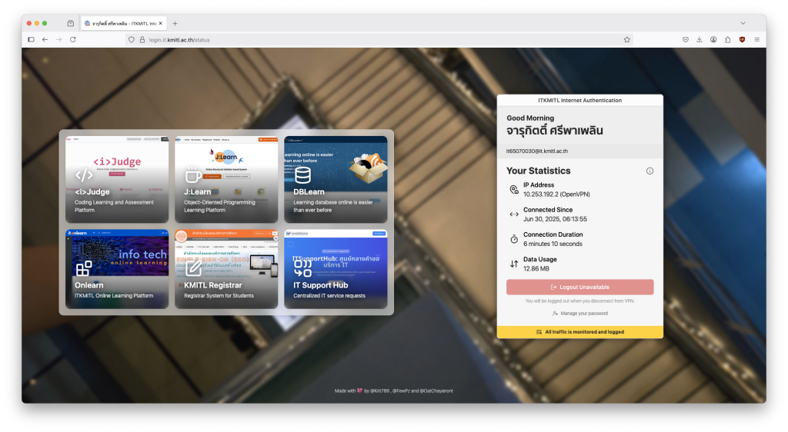Open the IT Support Hub card
Image resolution: width=788 pixels, height=432 pixels.
click(x=336, y=269)
